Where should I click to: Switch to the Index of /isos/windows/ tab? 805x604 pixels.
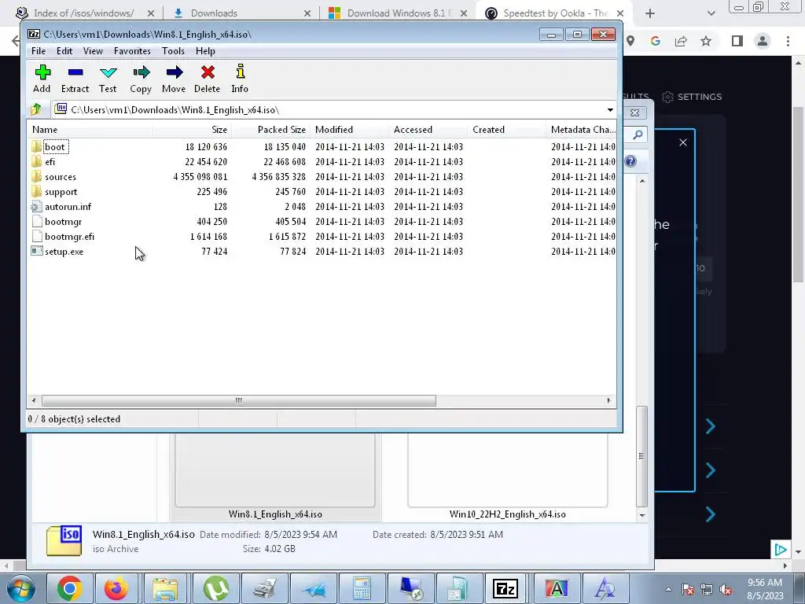[x=82, y=13]
